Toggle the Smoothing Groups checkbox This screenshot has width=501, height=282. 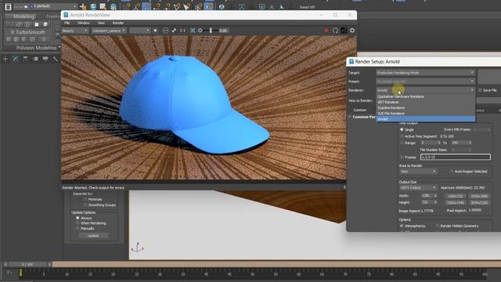pos(85,205)
